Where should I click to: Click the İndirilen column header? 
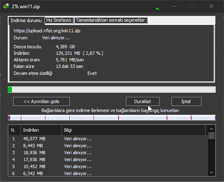click(x=41, y=130)
